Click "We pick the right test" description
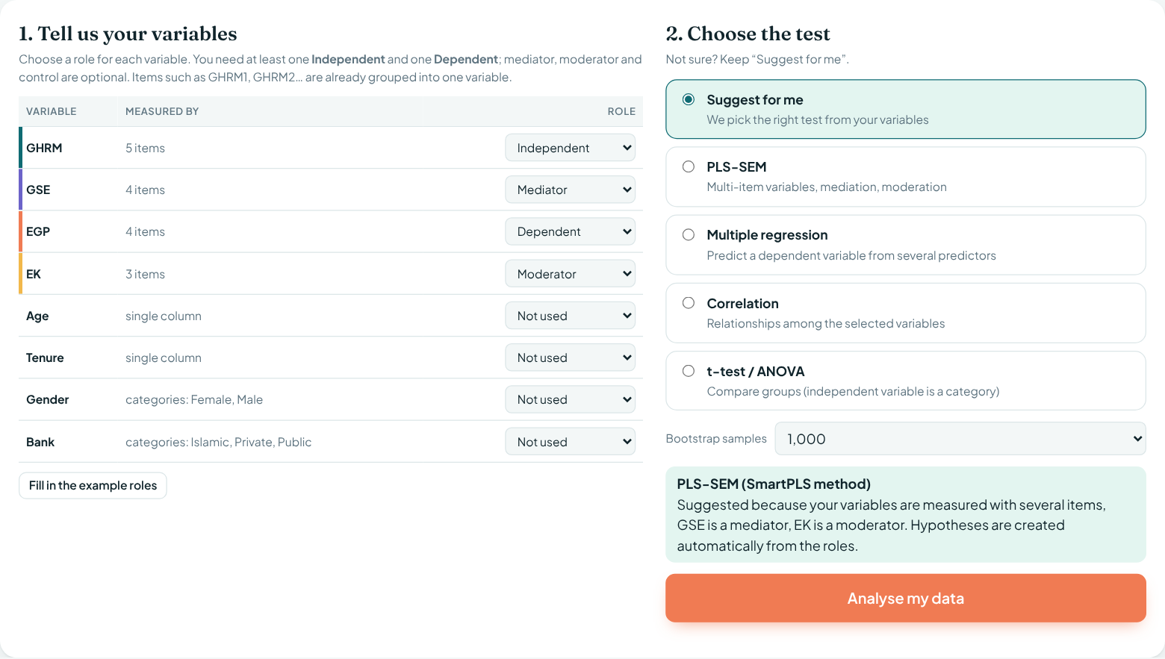Viewport: 1165px width, 659px height. [818, 119]
